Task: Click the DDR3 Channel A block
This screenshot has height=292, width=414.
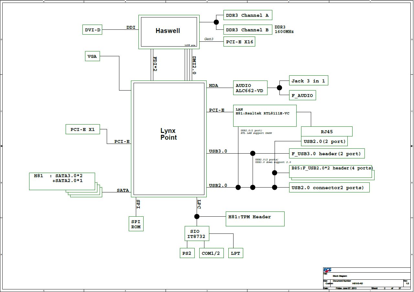Action: coord(248,15)
